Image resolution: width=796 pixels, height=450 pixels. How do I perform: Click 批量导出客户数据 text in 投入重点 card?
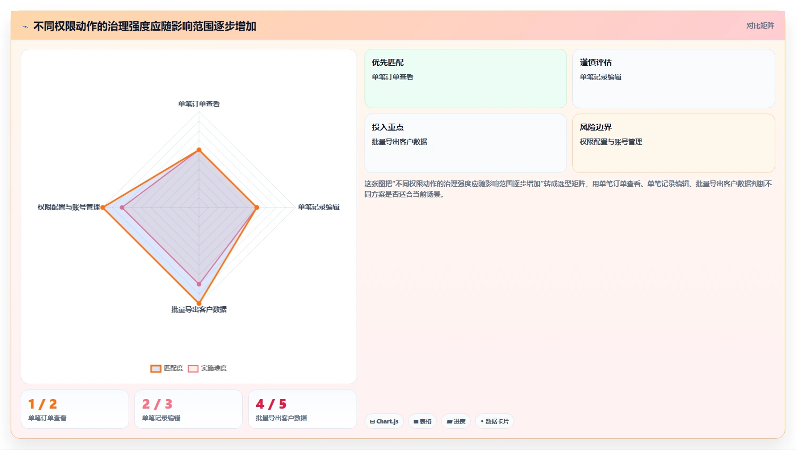click(400, 142)
